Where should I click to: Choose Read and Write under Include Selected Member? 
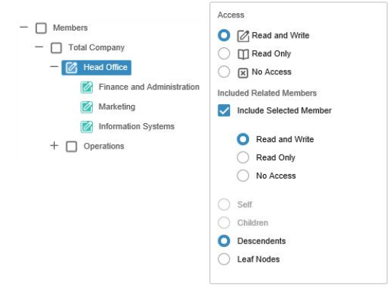243,139
